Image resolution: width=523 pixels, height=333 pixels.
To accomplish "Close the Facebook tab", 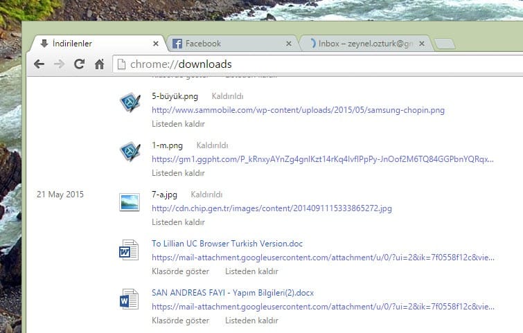I will [x=289, y=44].
